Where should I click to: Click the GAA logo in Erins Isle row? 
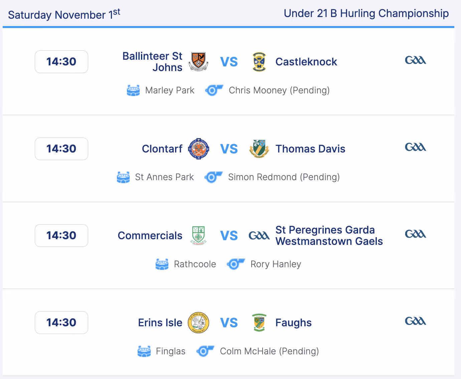click(415, 321)
